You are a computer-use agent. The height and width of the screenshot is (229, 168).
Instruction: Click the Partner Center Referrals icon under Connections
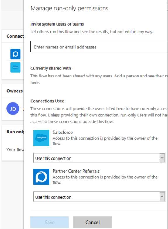click(15, 54)
